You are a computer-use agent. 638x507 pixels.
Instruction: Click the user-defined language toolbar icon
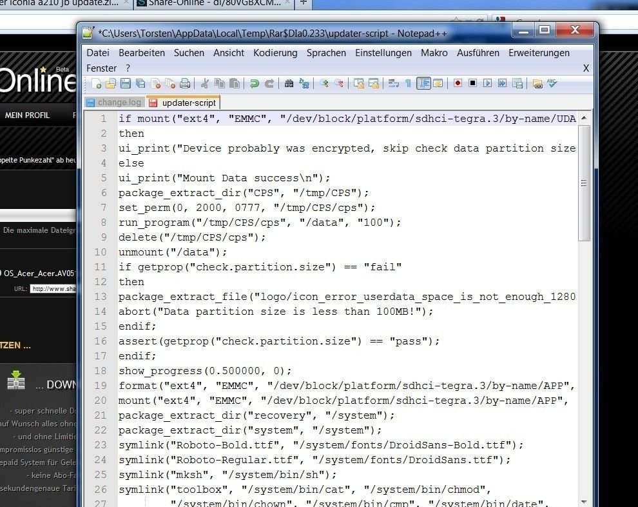click(x=438, y=83)
